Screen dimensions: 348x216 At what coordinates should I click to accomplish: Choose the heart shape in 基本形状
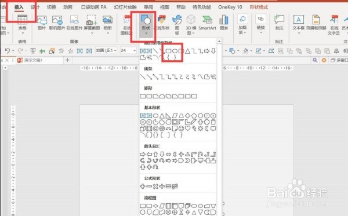coord(187,129)
